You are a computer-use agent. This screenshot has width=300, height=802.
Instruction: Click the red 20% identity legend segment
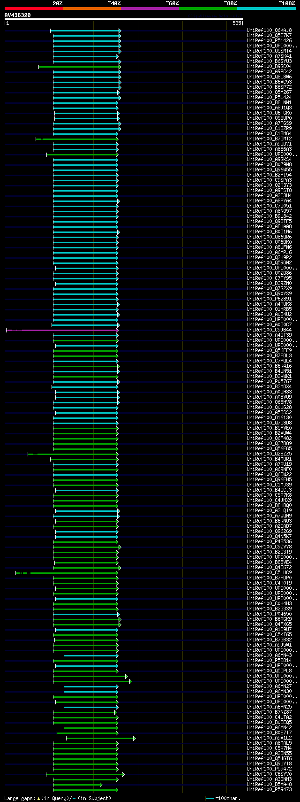[x=34, y=8]
